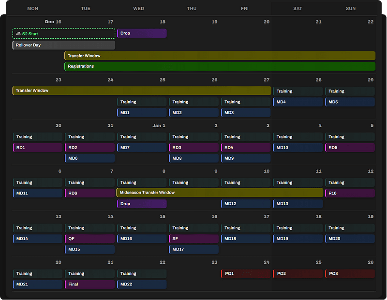Click the Midseason Transfer Window bar
This screenshot has width=387, height=300.
(x=220, y=193)
